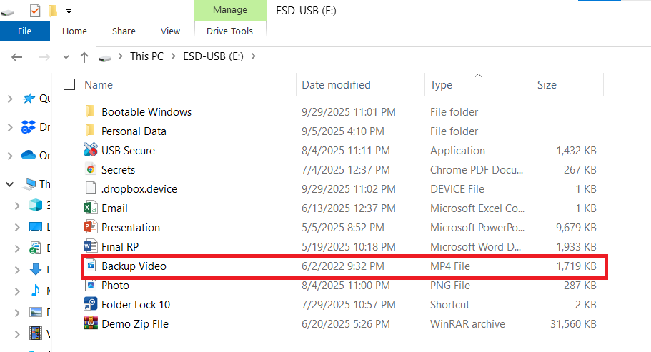651x352 pixels.
Task: Click the drive icon in the address bar
Action: coord(105,58)
